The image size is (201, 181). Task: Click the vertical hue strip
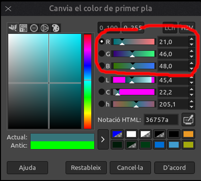pyautogui.click(x=87, y=81)
